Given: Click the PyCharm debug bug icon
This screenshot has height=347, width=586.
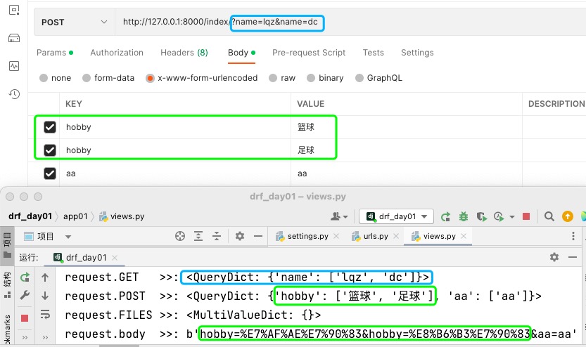Looking at the screenshot, I should pos(463,216).
